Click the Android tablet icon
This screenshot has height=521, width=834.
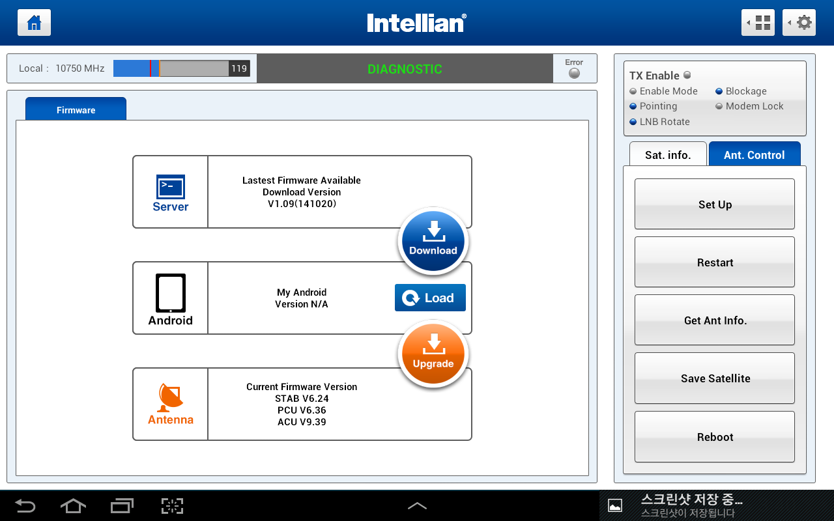click(171, 293)
